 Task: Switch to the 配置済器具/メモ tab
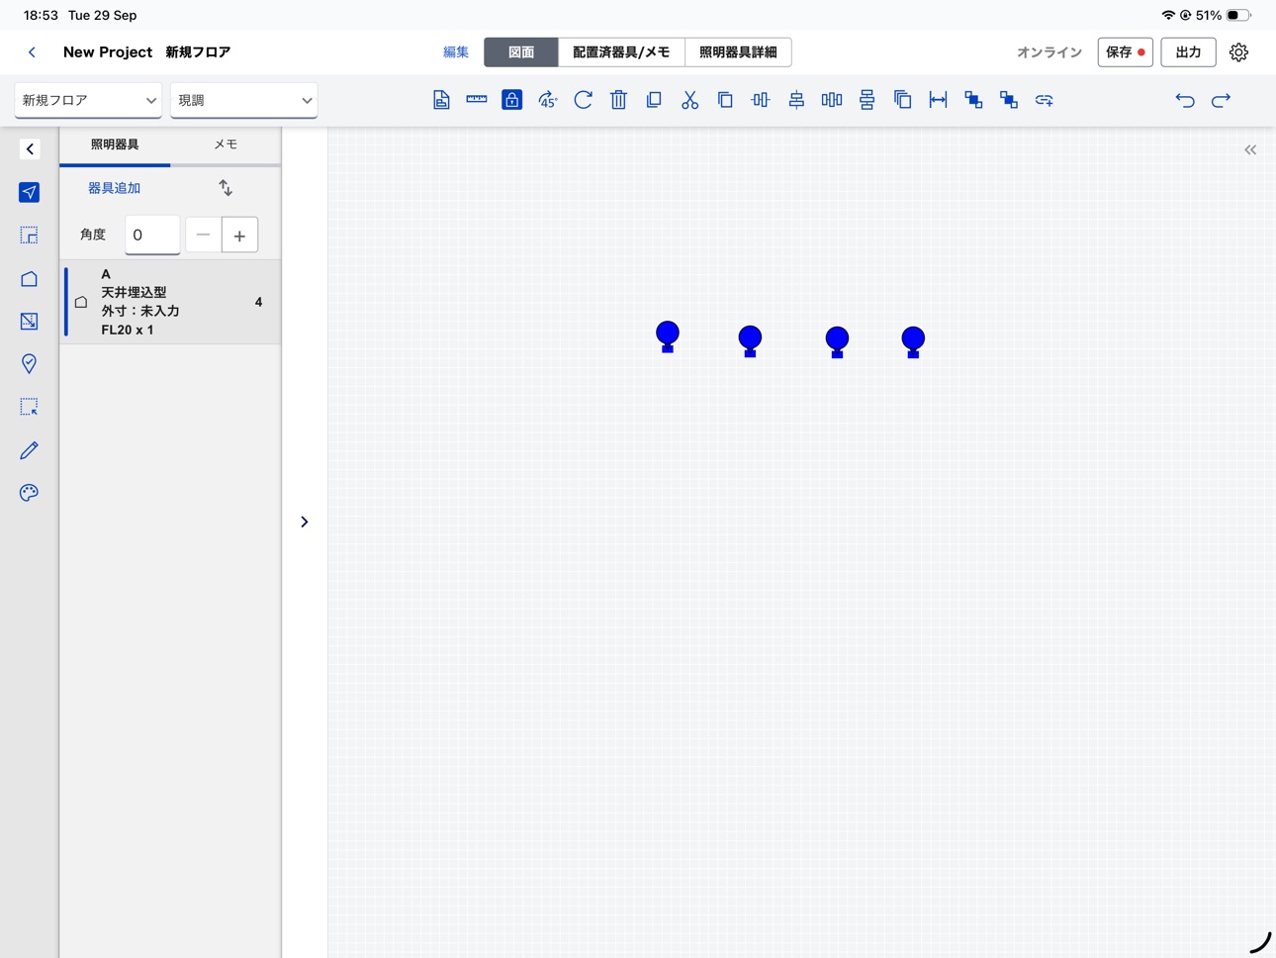pyautogui.click(x=621, y=52)
